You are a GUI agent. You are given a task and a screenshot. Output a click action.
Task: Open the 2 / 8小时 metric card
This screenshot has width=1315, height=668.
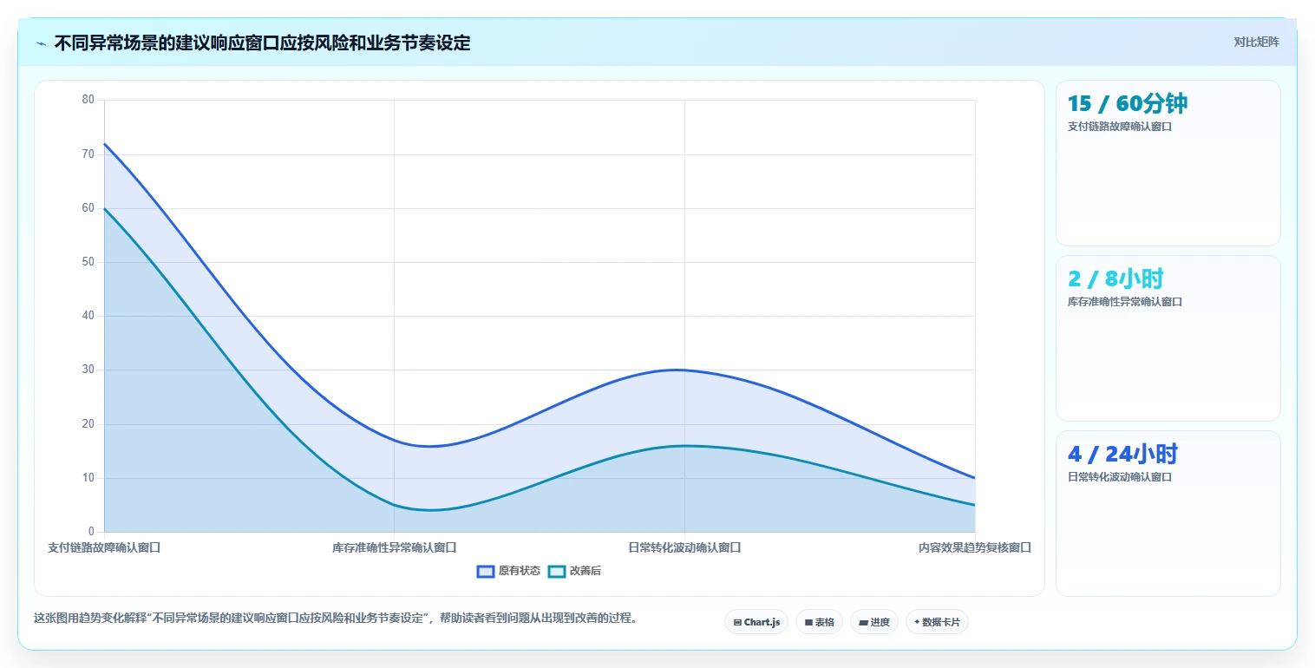[x=1168, y=338]
